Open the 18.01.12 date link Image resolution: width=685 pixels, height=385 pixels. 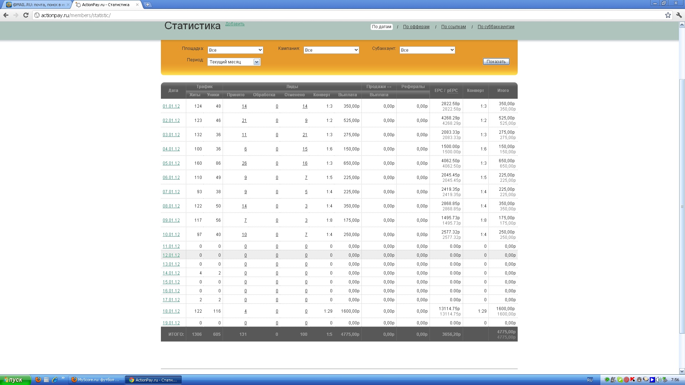pos(171,311)
